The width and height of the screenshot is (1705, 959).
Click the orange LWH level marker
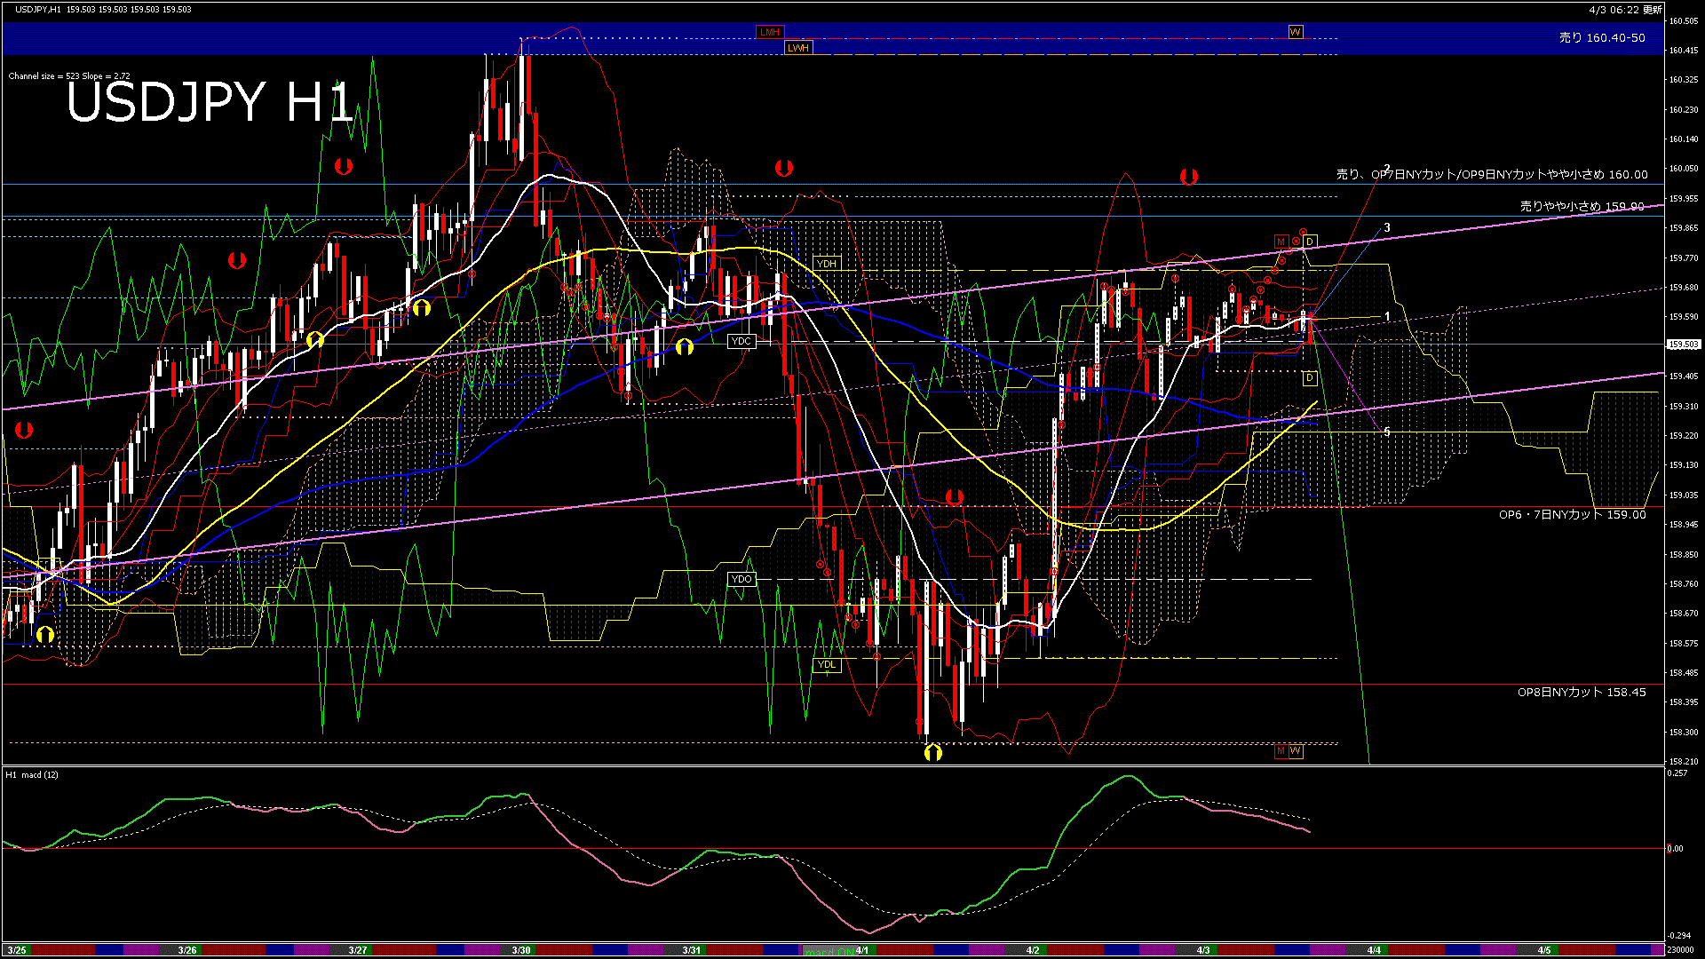click(797, 48)
